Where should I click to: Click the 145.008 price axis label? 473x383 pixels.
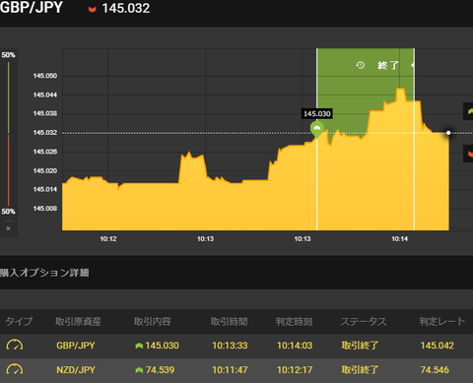pos(45,209)
